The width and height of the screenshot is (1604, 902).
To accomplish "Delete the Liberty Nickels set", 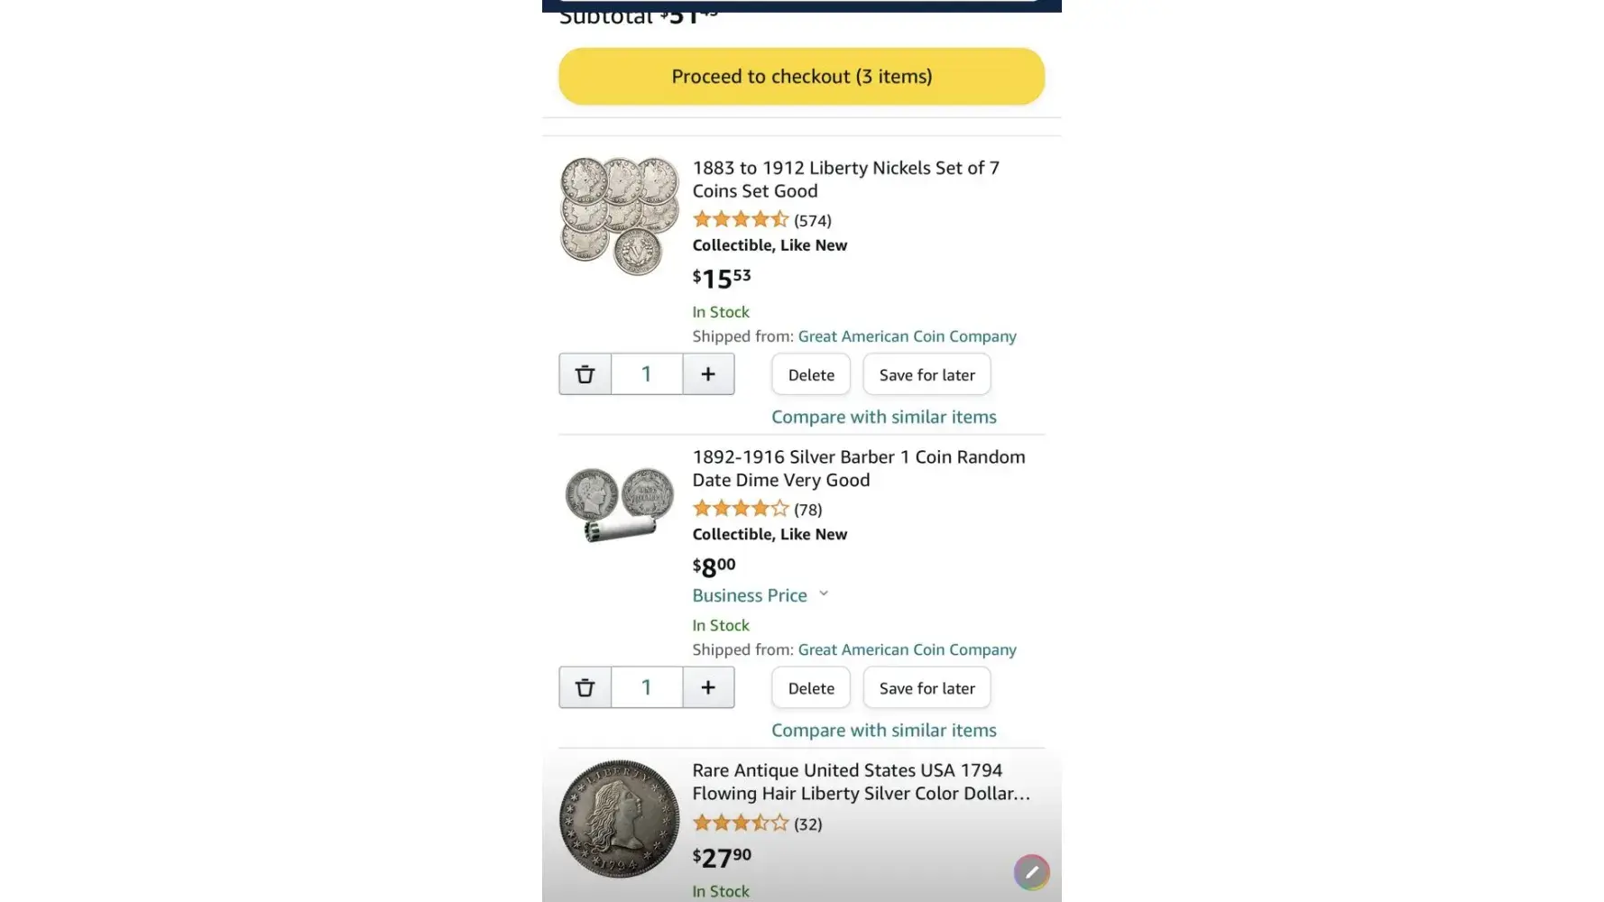I will 811,375.
